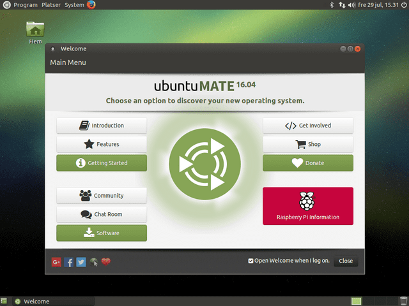
Task: Open the Community page
Action: tap(102, 196)
